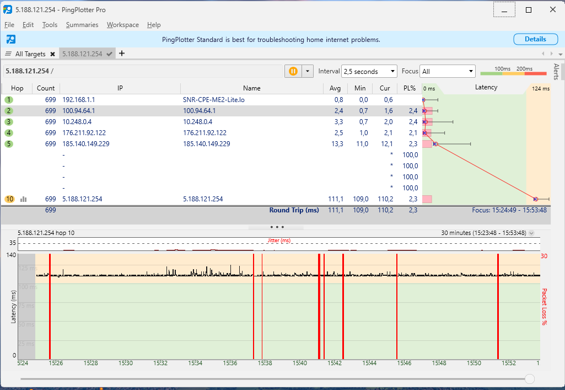Click the hop 1 green circle
This screenshot has width=565, height=390.
coord(9,100)
